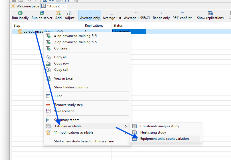
Task: Open Summary report entry
Action: tap(87, 120)
